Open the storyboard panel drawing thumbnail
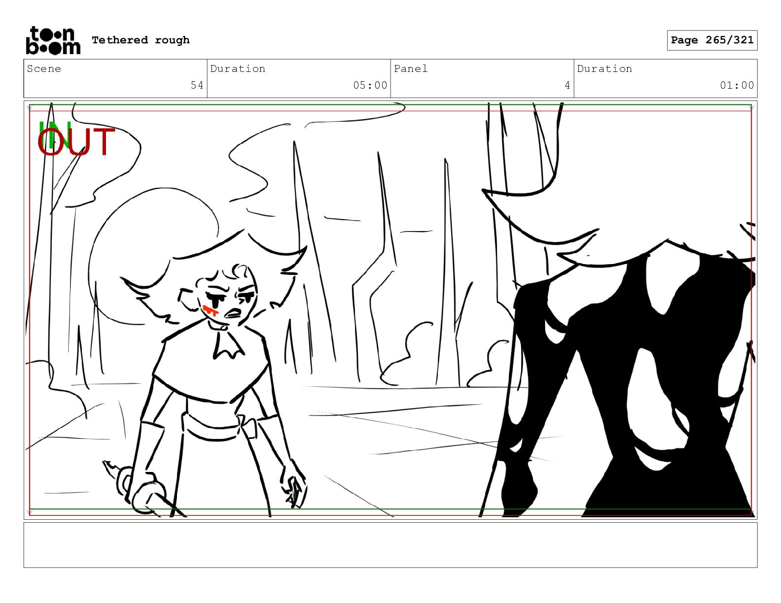Image resolution: width=781 pixels, height=603 pixels. coord(390,310)
